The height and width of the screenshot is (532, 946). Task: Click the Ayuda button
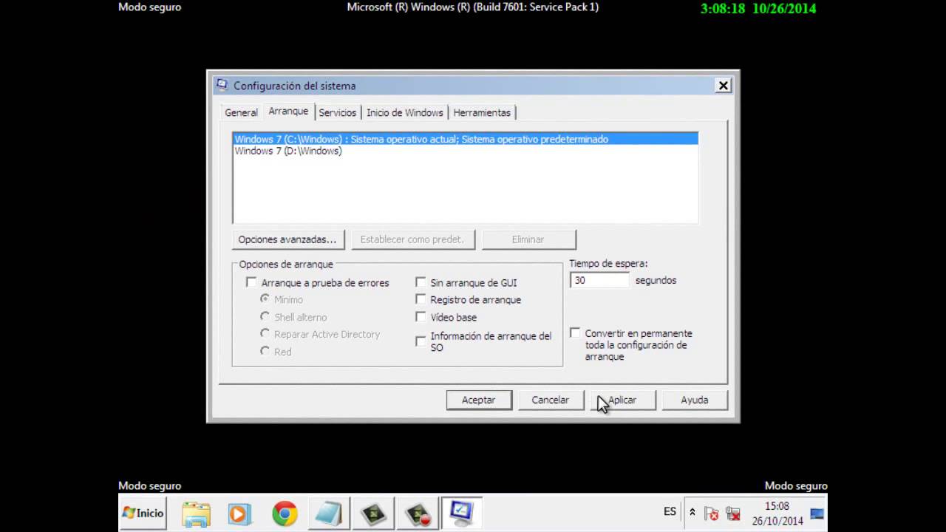coord(695,400)
